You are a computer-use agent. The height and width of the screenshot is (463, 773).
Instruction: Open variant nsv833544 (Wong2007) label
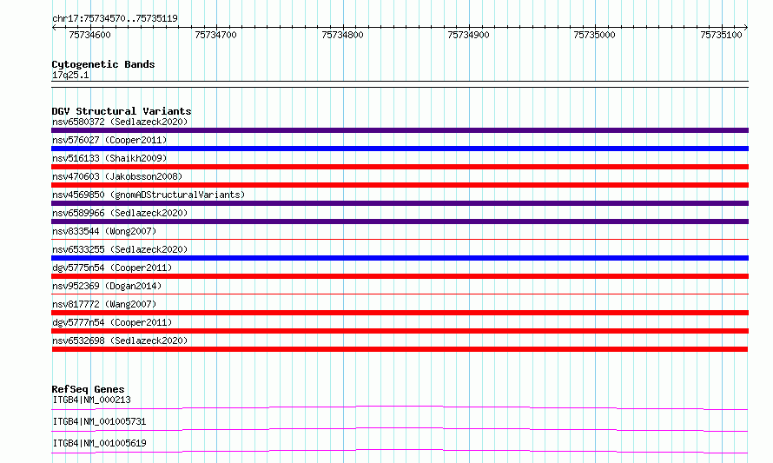pyautogui.click(x=104, y=231)
